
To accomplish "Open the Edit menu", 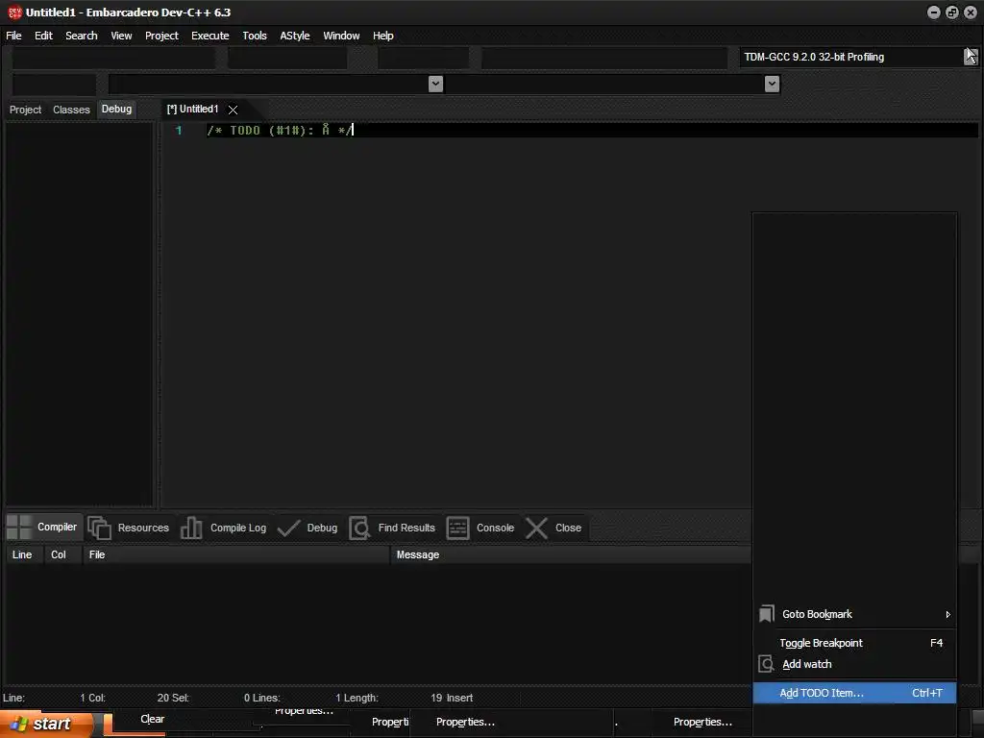I will (x=43, y=36).
